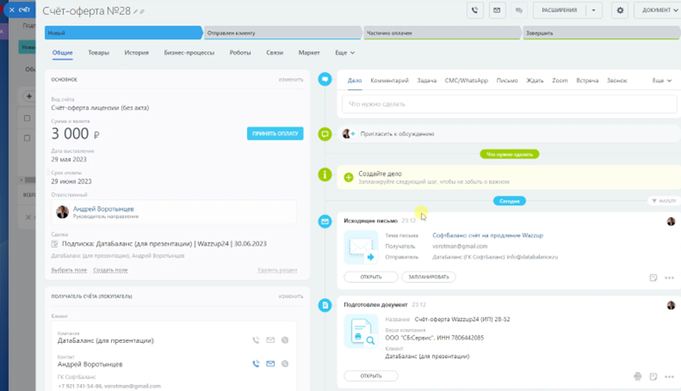Select the Комментарий timeline action
Viewport: 681px width, 391px height.
(389, 80)
